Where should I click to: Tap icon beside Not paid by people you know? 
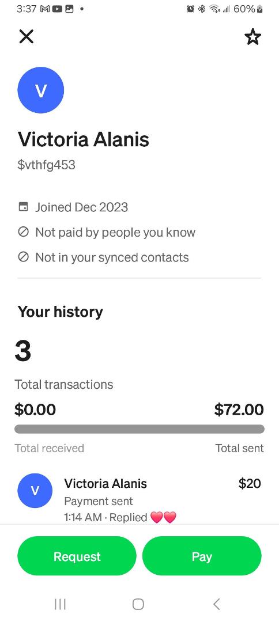(x=24, y=232)
